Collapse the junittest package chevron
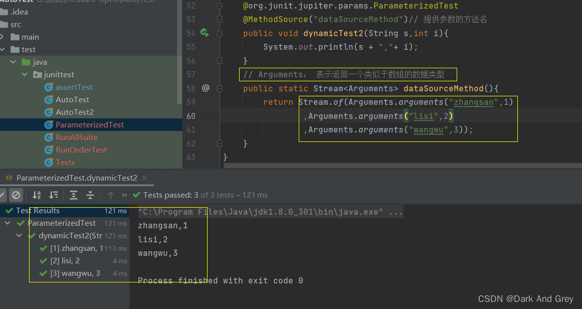This screenshot has width=582, height=309. click(25, 75)
